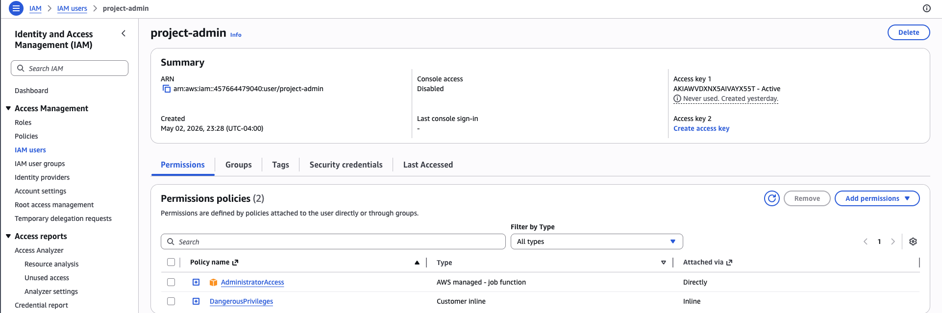
Task: Open Identity providers in sidebar
Action: (x=42, y=177)
